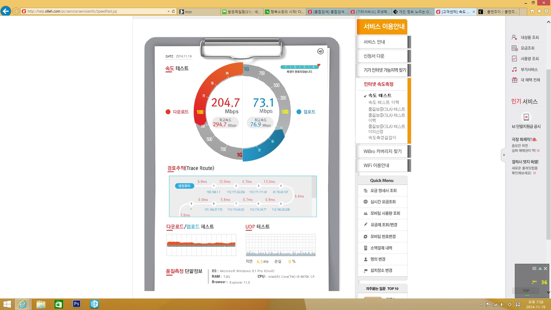The image size is (551, 310).
Task: Click the 실시간 요금조회 quick menu icon
Action: click(366, 202)
